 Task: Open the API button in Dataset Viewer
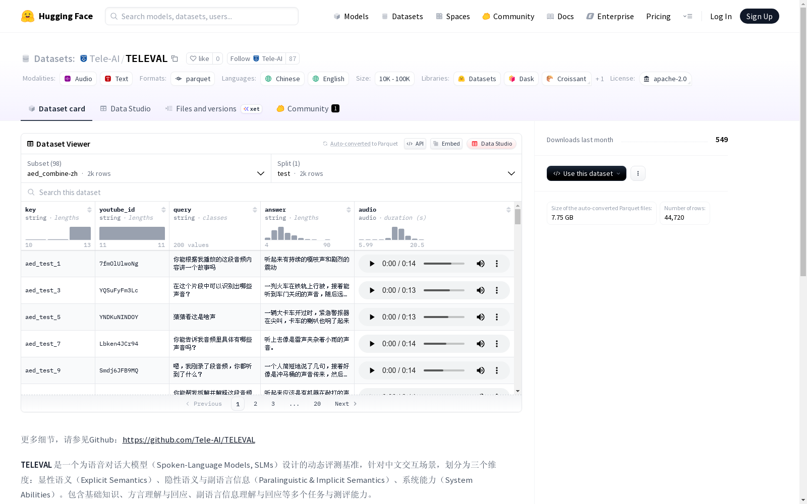pos(415,144)
